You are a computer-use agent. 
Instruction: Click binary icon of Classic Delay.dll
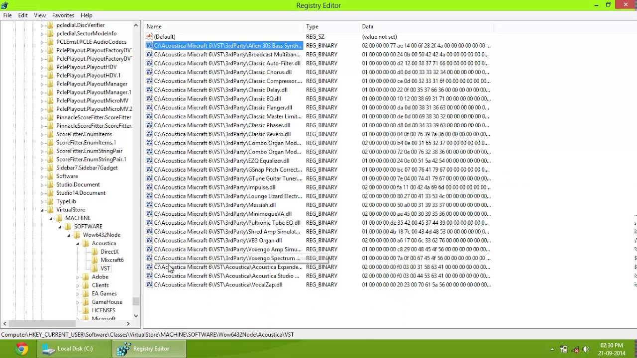[x=149, y=90]
